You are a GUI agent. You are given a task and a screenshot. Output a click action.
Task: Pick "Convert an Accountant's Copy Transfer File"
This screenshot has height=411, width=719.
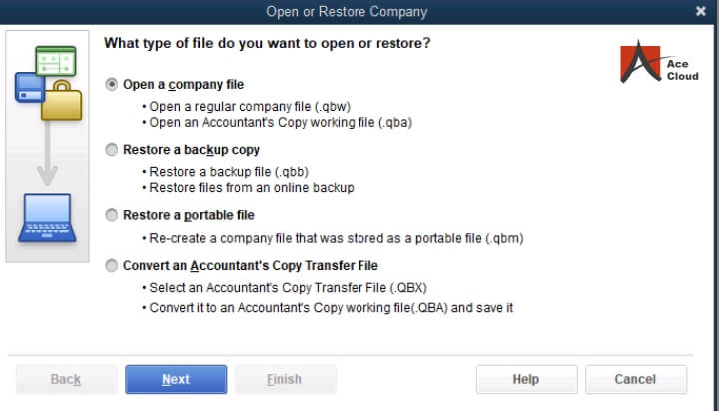pyautogui.click(x=112, y=266)
